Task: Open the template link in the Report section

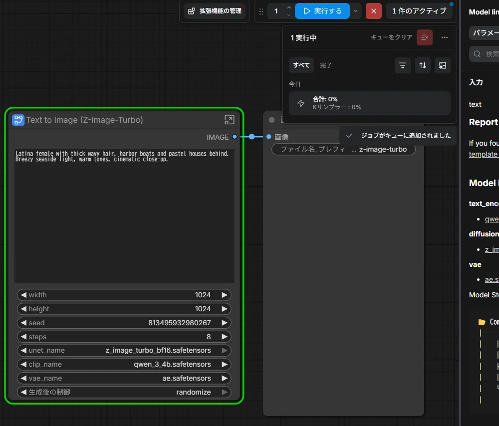Action: pos(483,154)
